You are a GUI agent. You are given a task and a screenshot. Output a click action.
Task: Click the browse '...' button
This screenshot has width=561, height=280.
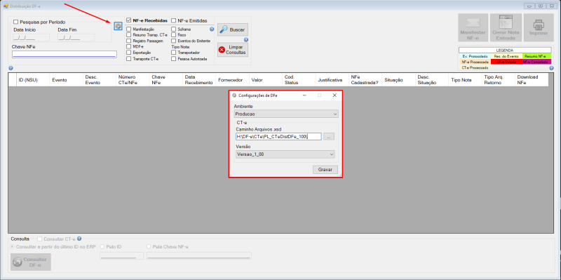(329, 136)
